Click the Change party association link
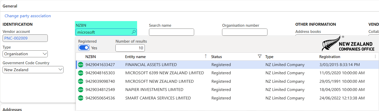The height and width of the screenshot is (111, 379). [x=28, y=16]
